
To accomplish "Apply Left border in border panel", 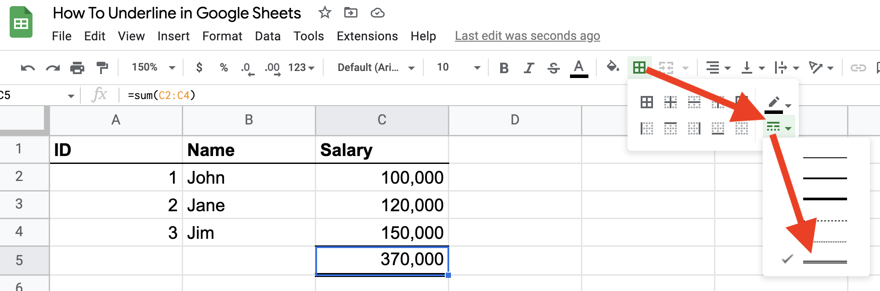I will point(647,128).
